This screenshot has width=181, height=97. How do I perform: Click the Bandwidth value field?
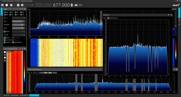[18, 25]
